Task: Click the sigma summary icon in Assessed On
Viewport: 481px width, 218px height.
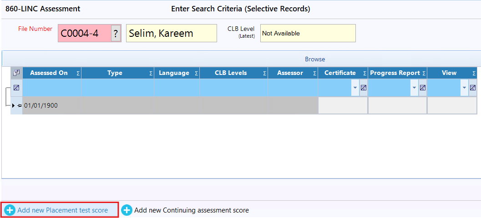Action: 78,73
